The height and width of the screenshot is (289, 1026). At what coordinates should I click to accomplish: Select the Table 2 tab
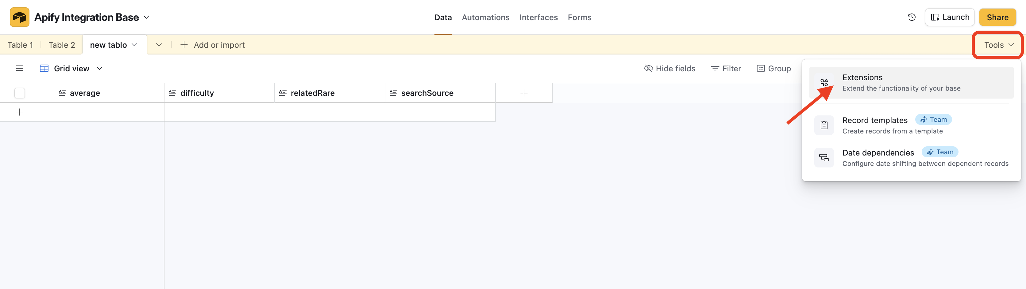(61, 44)
